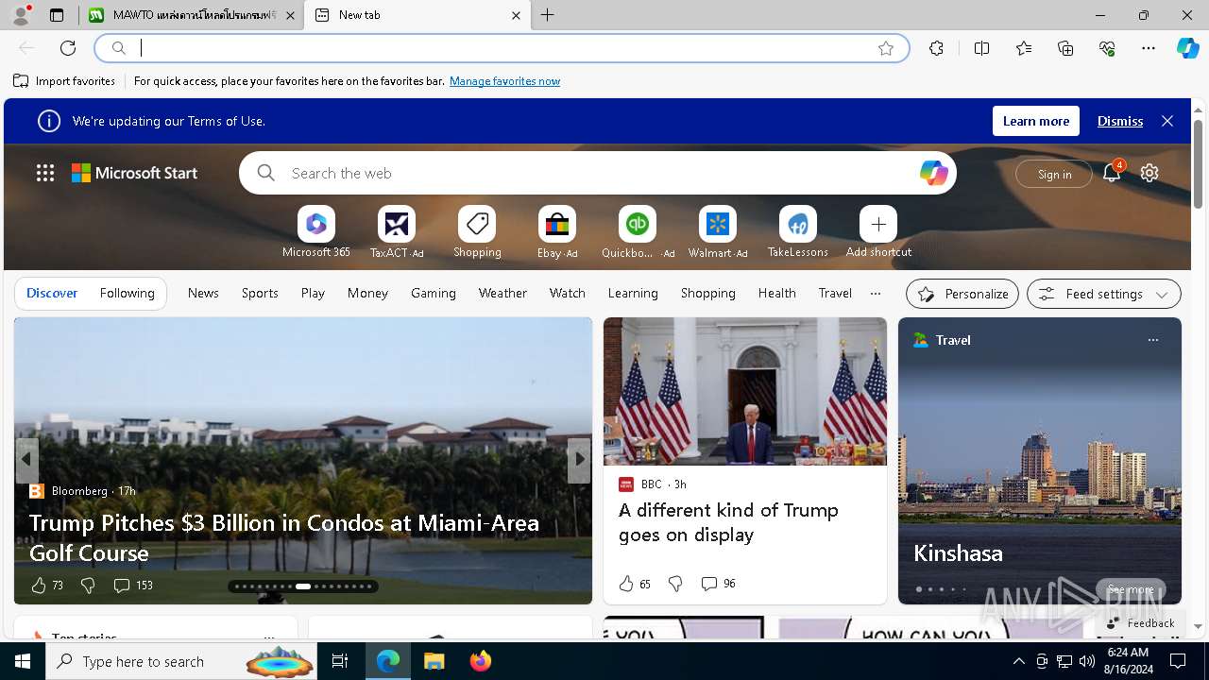Image resolution: width=1209 pixels, height=680 pixels.
Task: Dislike the BBC Trump display article
Action: click(x=675, y=584)
